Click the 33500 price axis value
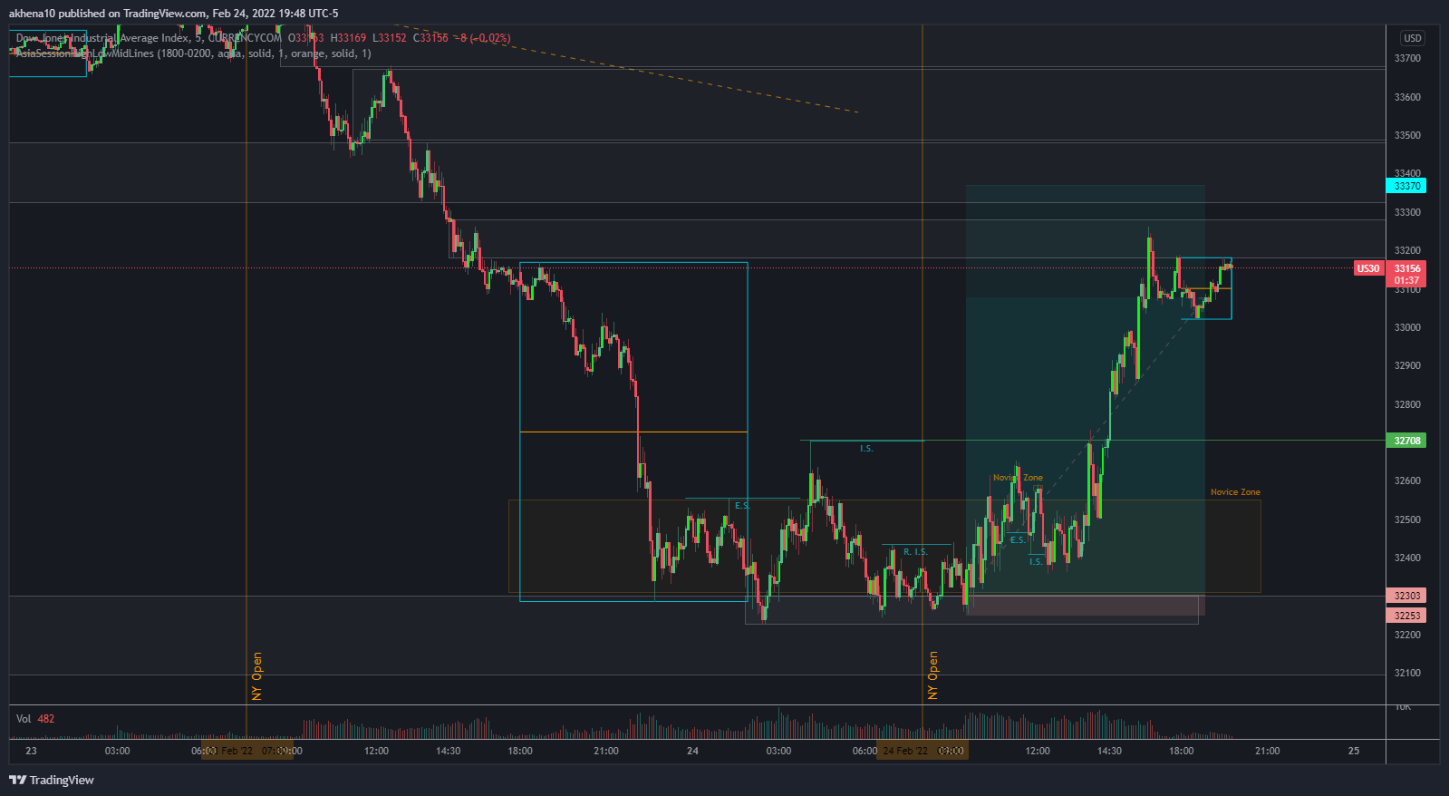 (x=1407, y=135)
